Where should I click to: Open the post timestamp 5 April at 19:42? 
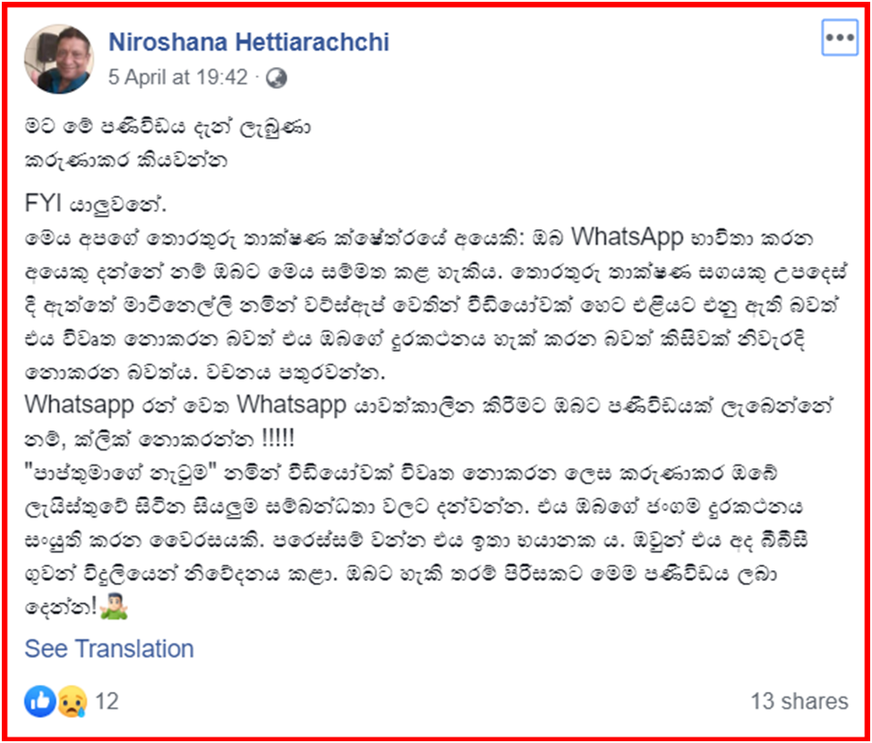pyautogui.click(x=178, y=77)
